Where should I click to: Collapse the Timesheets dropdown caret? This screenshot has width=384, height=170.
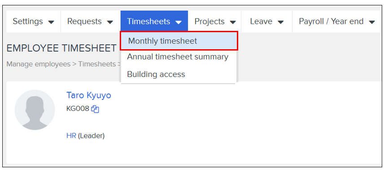179,22
